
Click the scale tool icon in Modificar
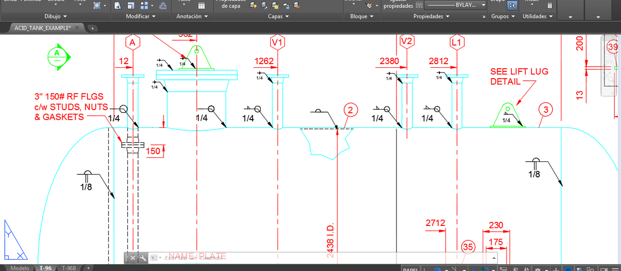[x=131, y=6]
